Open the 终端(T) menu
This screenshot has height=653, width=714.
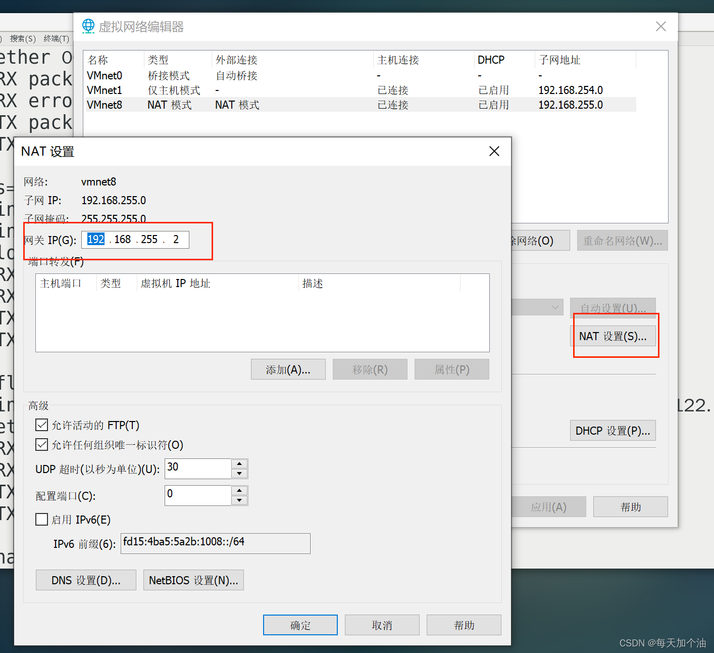(x=56, y=38)
